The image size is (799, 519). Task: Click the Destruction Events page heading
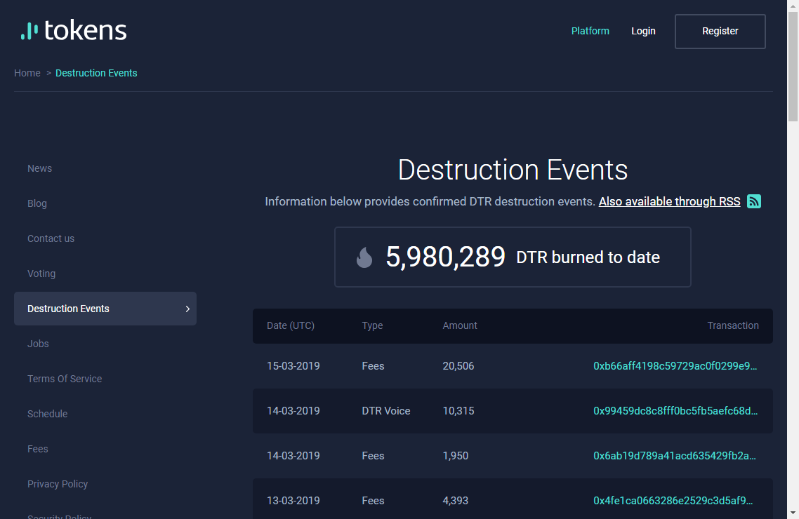pos(513,170)
